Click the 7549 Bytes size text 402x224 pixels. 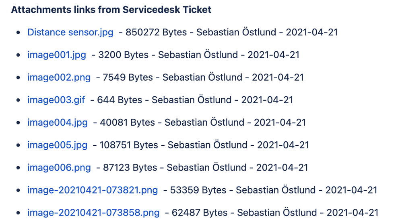pyautogui.click(x=128, y=77)
